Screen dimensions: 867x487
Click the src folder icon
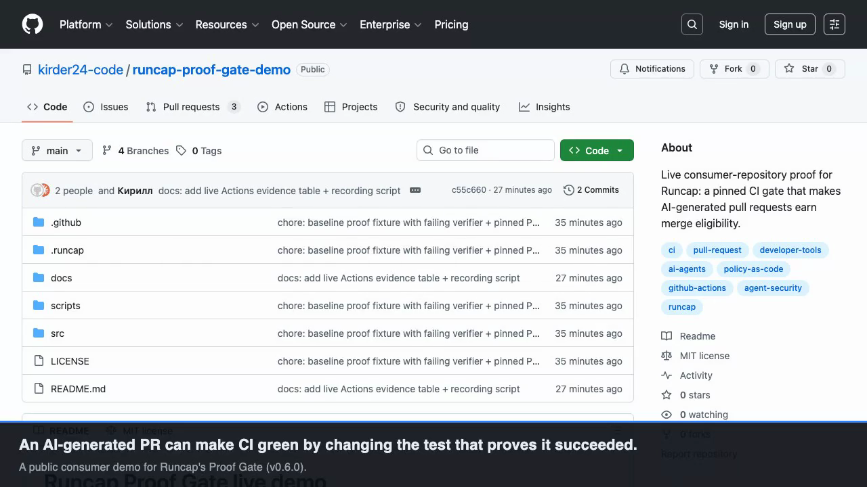[x=39, y=333]
